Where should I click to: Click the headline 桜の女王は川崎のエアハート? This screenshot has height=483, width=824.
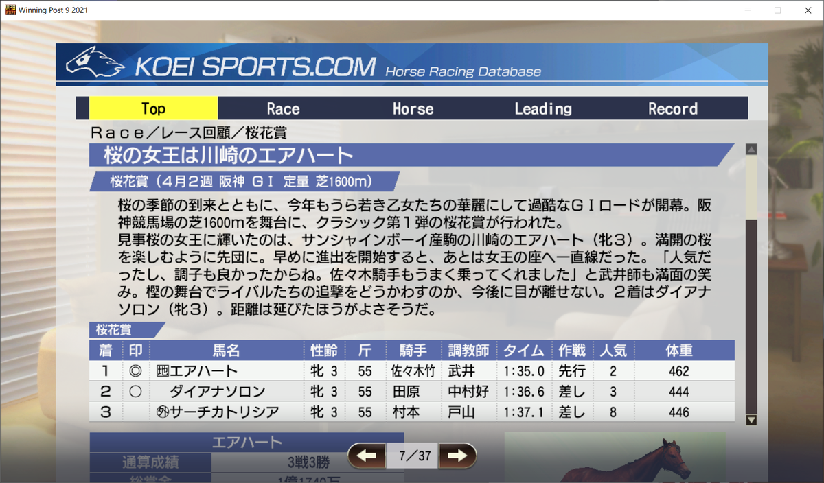[228, 155]
